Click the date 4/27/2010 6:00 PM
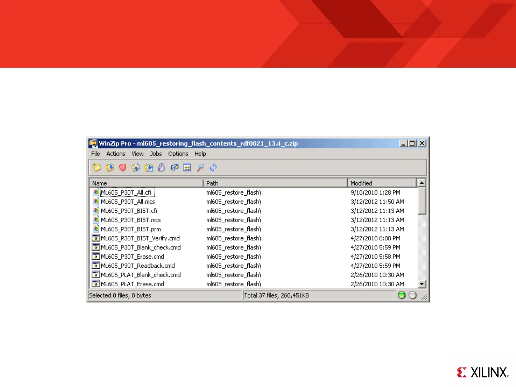 click(376, 238)
